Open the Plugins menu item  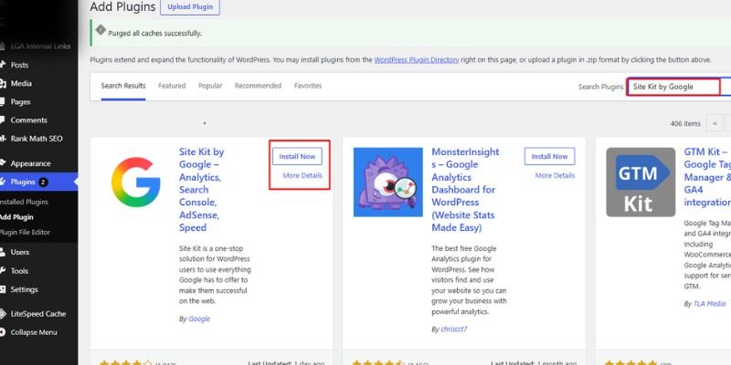click(x=38, y=182)
